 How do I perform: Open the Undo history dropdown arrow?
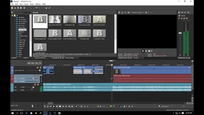[x=39, y=8]
